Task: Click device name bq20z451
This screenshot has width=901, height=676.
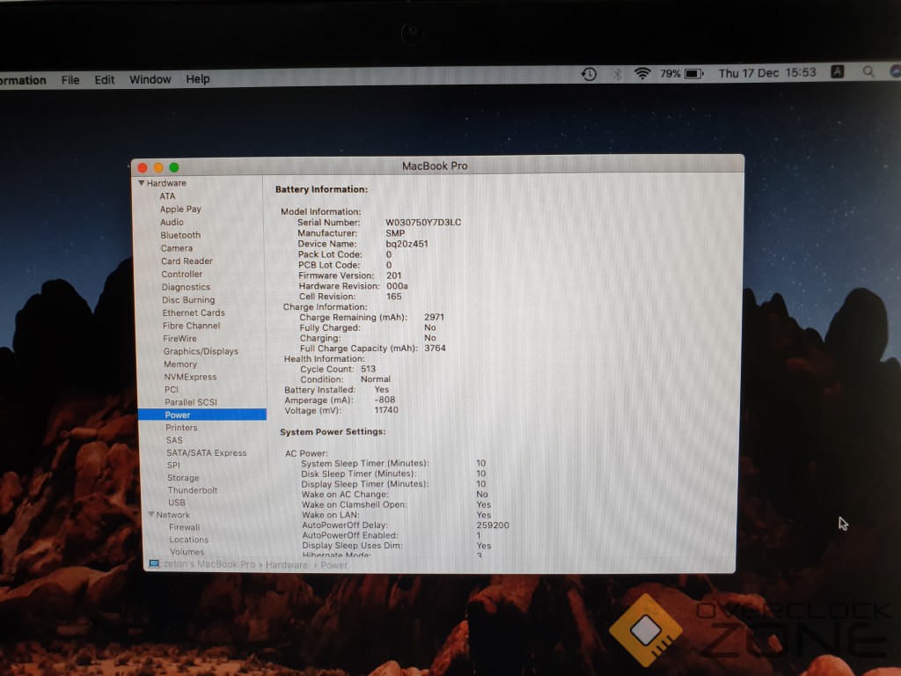Action: (x=407, y=244)
